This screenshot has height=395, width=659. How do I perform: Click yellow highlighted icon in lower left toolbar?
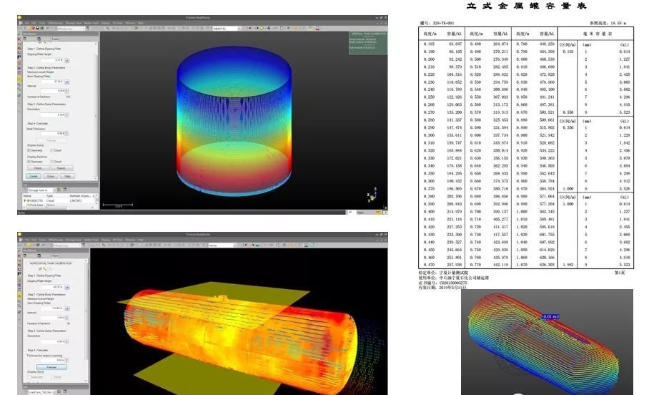tap(19, 296)
